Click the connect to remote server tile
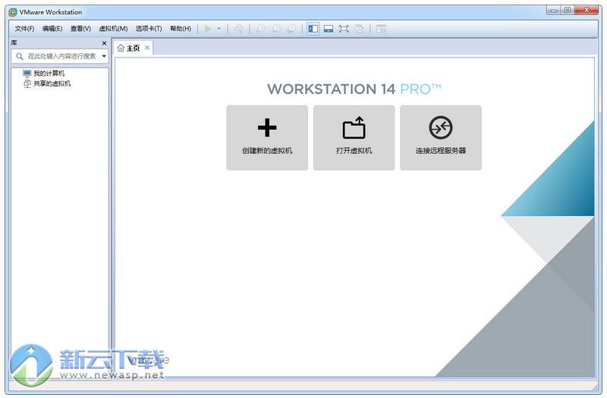 pyautogui.click(x=441, y=137)
